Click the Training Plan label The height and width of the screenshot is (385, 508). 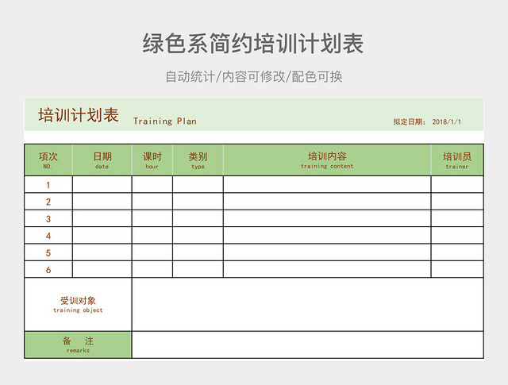click(165, 121)
